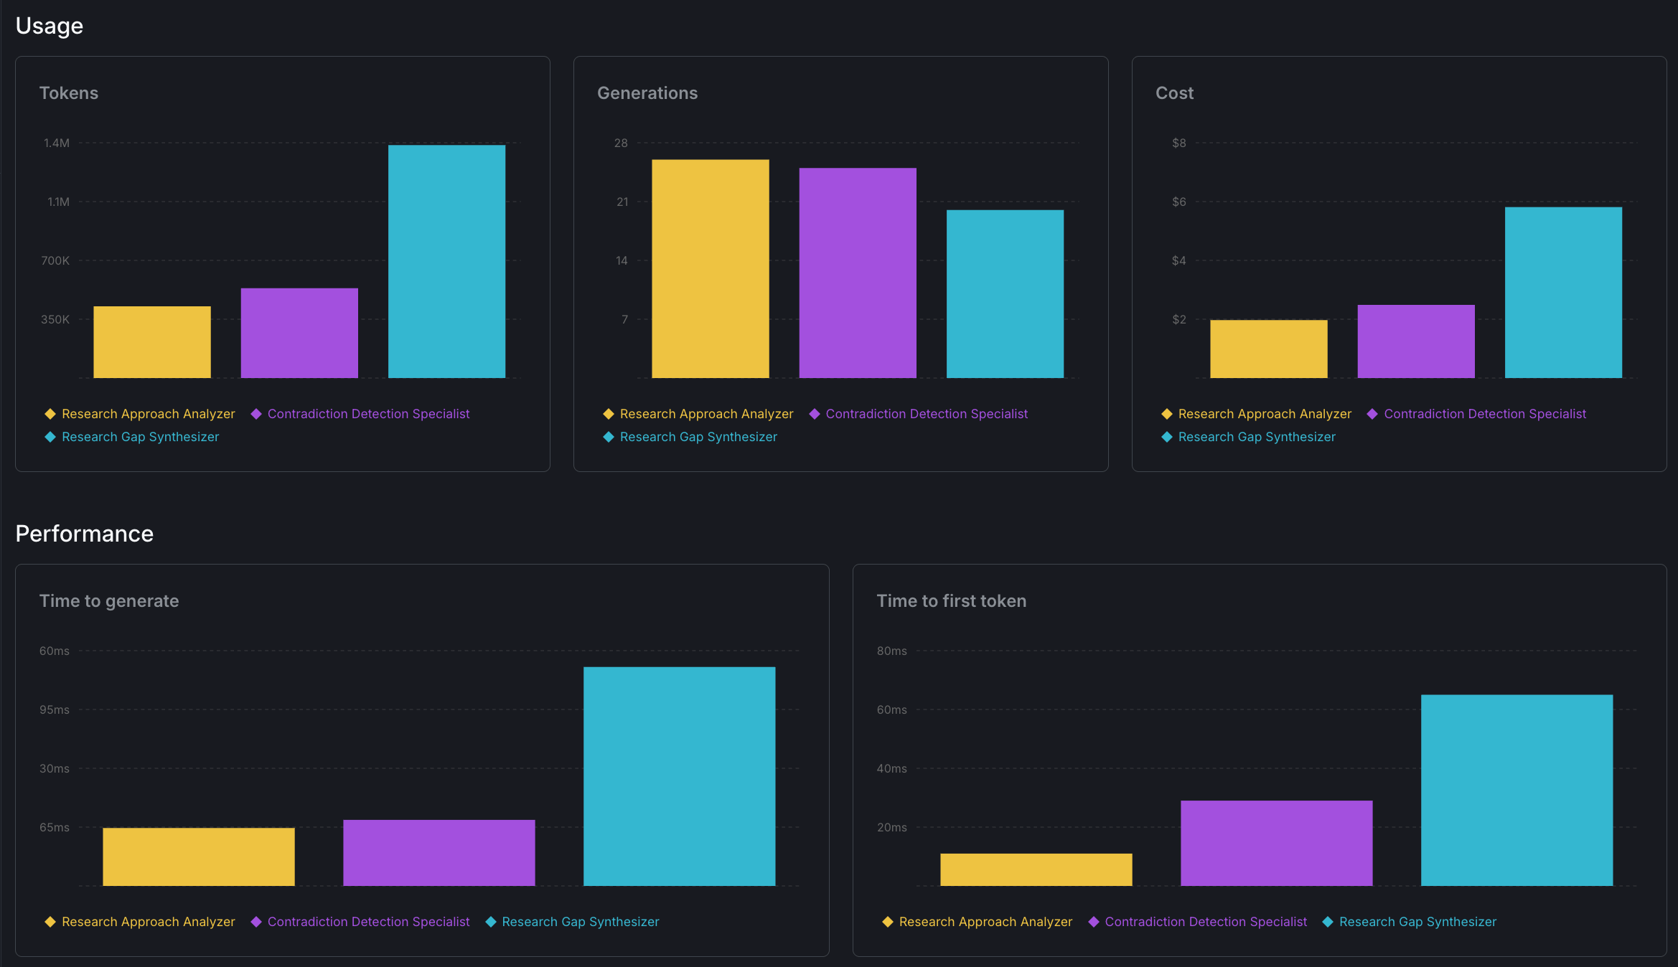Image resolution: width=1678 pixels, height=967 pixels.
Task: Toggle Research Approach Analyzer label in Cost legend
Action: [1265, 414]
